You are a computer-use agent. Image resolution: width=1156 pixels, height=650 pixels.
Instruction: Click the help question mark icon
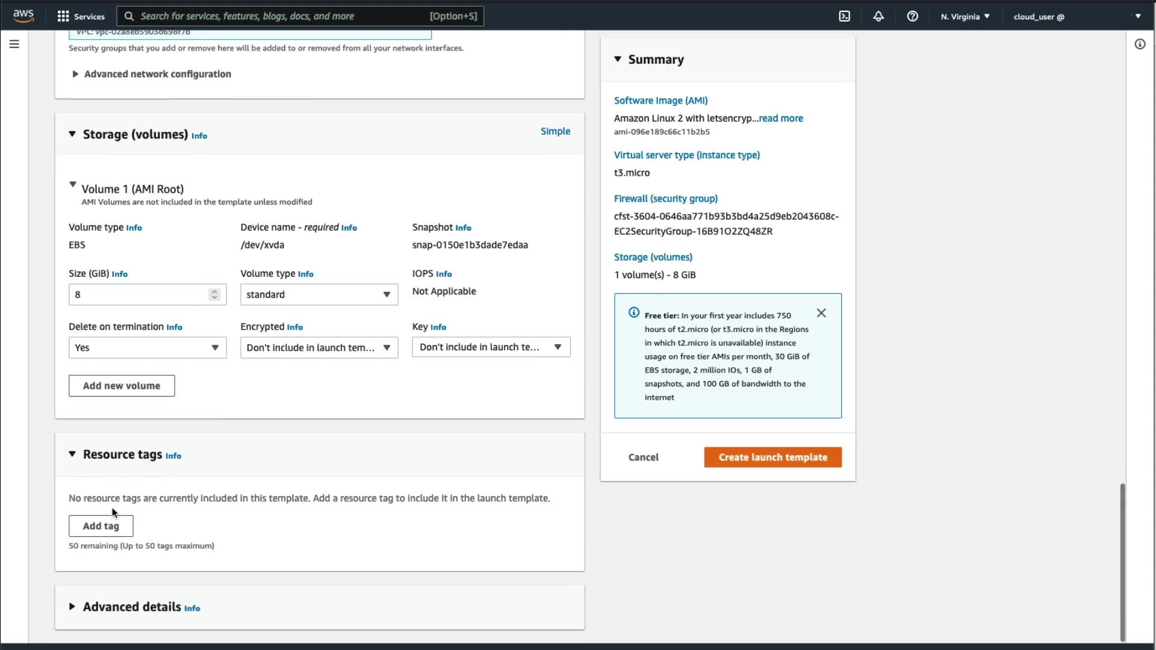click(x=912, y=16)
